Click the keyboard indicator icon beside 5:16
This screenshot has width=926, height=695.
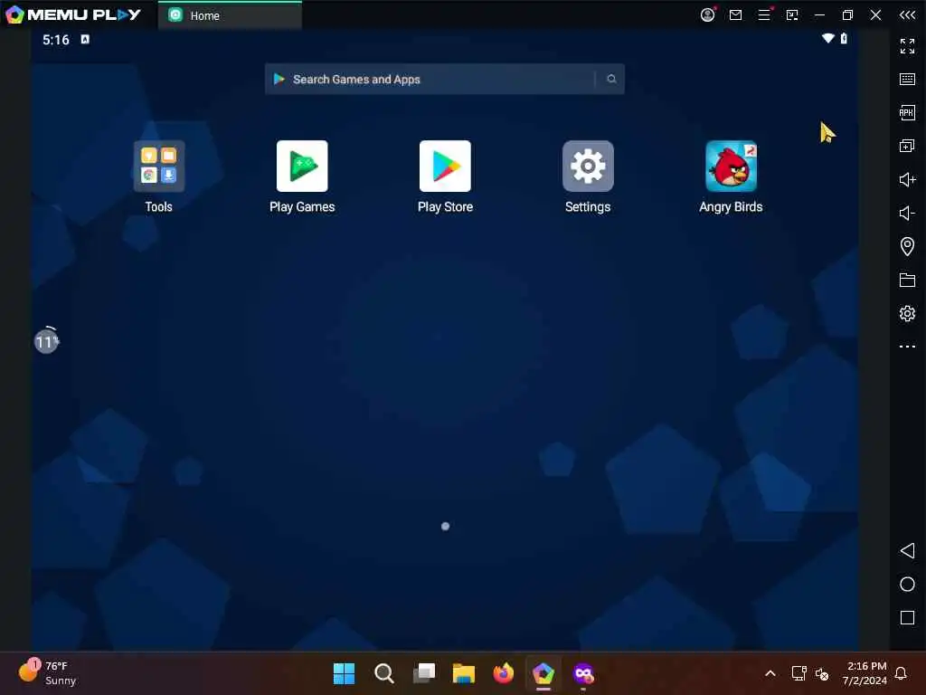[x=85, y=39]
